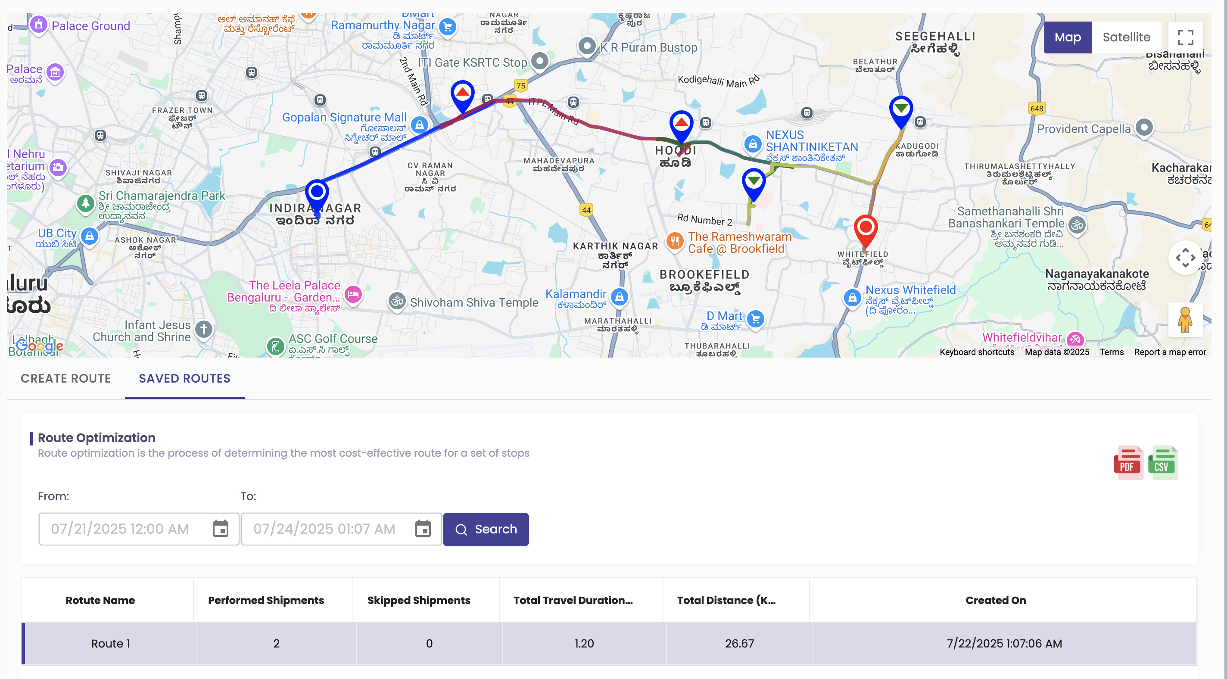Viewport: 1227px width, 679px height.
Task: Open the calendar for the To date
Action: pyautogui.click(x=424, y=529)
